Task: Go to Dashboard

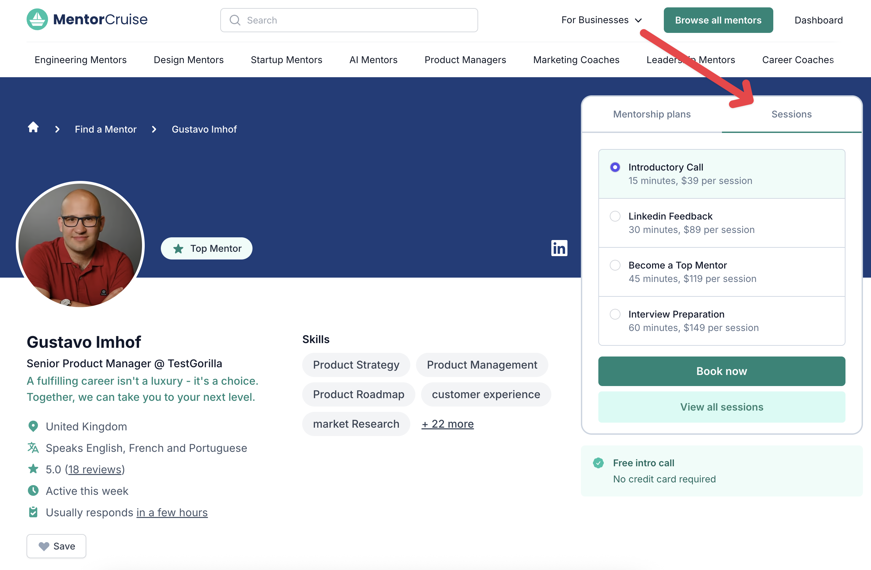Action: tap(819, 20)
